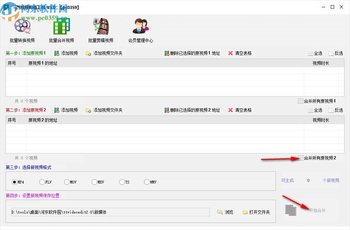The width and height of the screenshot is (350, 230).
Task: Click 全选 for the video 1 table
Action: point(315,53)
